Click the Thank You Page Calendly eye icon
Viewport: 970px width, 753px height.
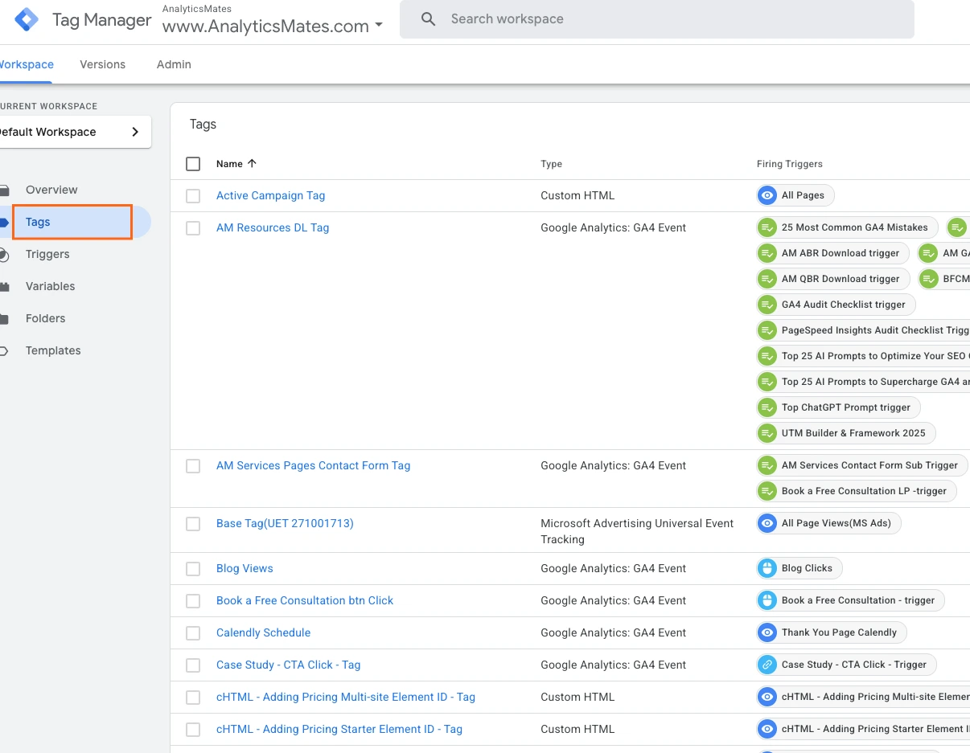click(767, 632)
